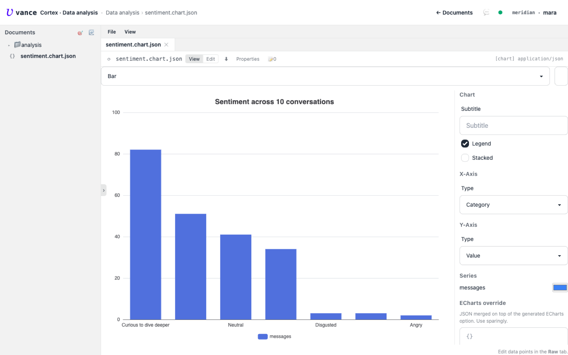Screen dimensions: 568x355
Task: Open the notes counter icon showing 0
Action: (272, 59)
